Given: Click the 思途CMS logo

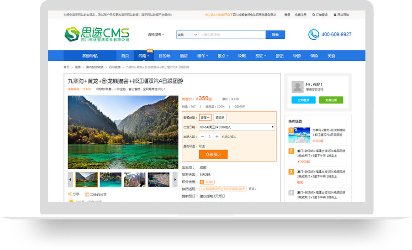Looking at the screenshot, I should click(97, 34).
